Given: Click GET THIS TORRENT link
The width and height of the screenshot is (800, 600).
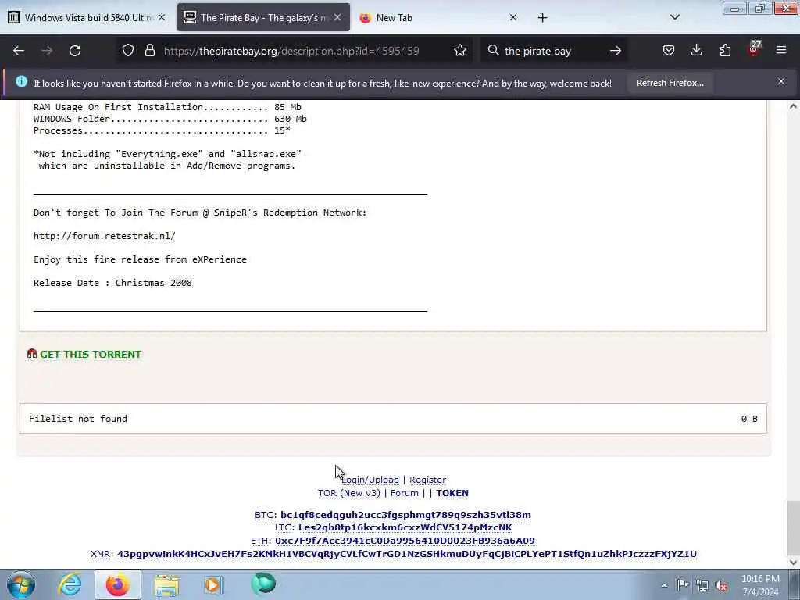Looking at the screenshot, I should pyautogui.click(x=91, y=354).
